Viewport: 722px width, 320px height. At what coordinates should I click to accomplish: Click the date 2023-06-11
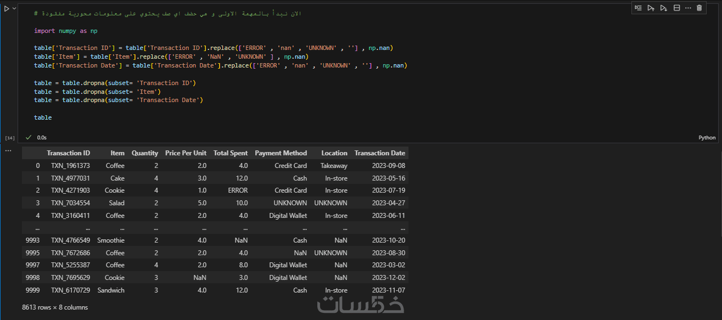[388, 216]
